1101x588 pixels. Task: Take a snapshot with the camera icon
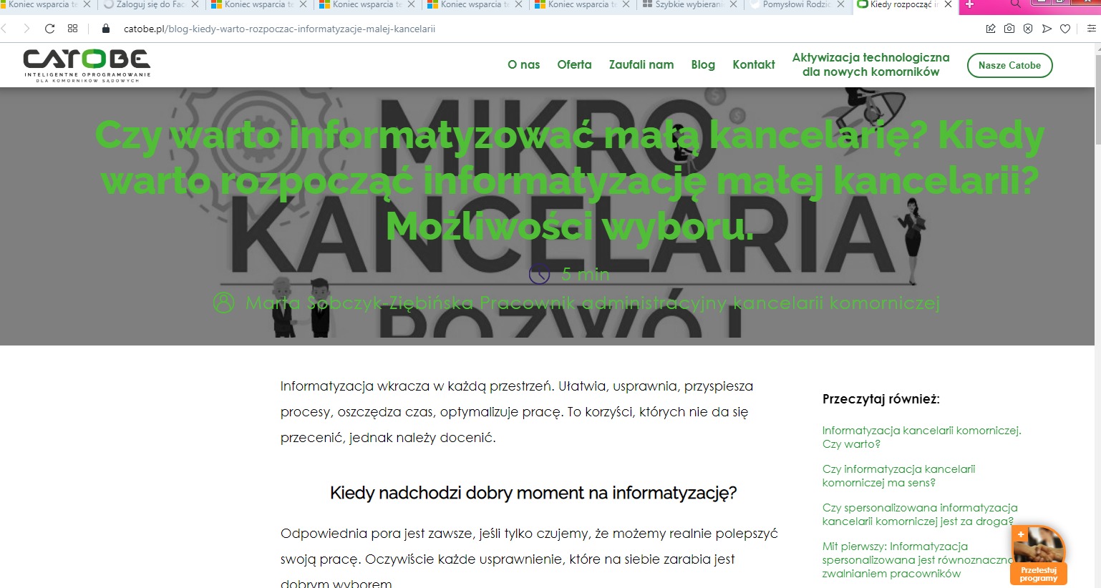(x=1009, y=29)
